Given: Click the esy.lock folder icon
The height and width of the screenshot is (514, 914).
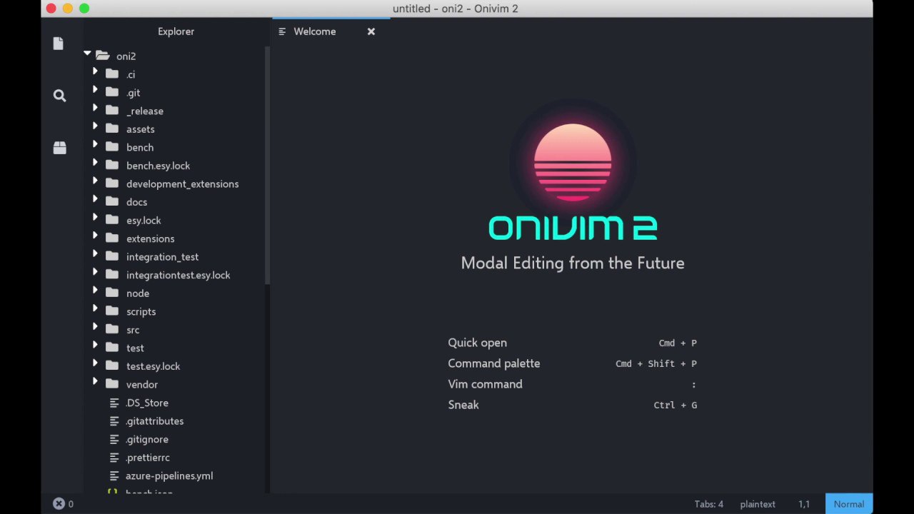Looking at the screenshot, I should pyautogui.click(x=112, y=220).
